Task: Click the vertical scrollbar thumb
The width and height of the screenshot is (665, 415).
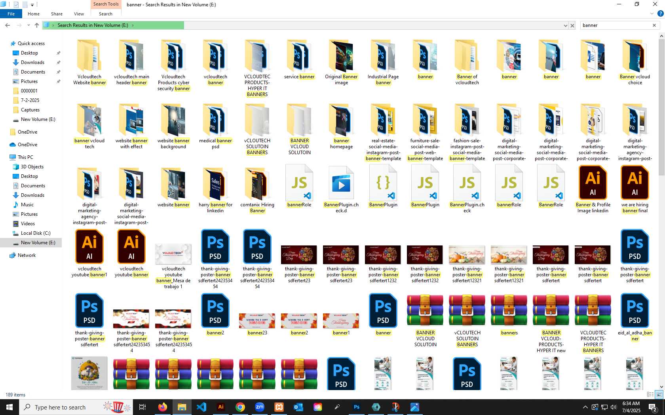Action: point(661,108)
